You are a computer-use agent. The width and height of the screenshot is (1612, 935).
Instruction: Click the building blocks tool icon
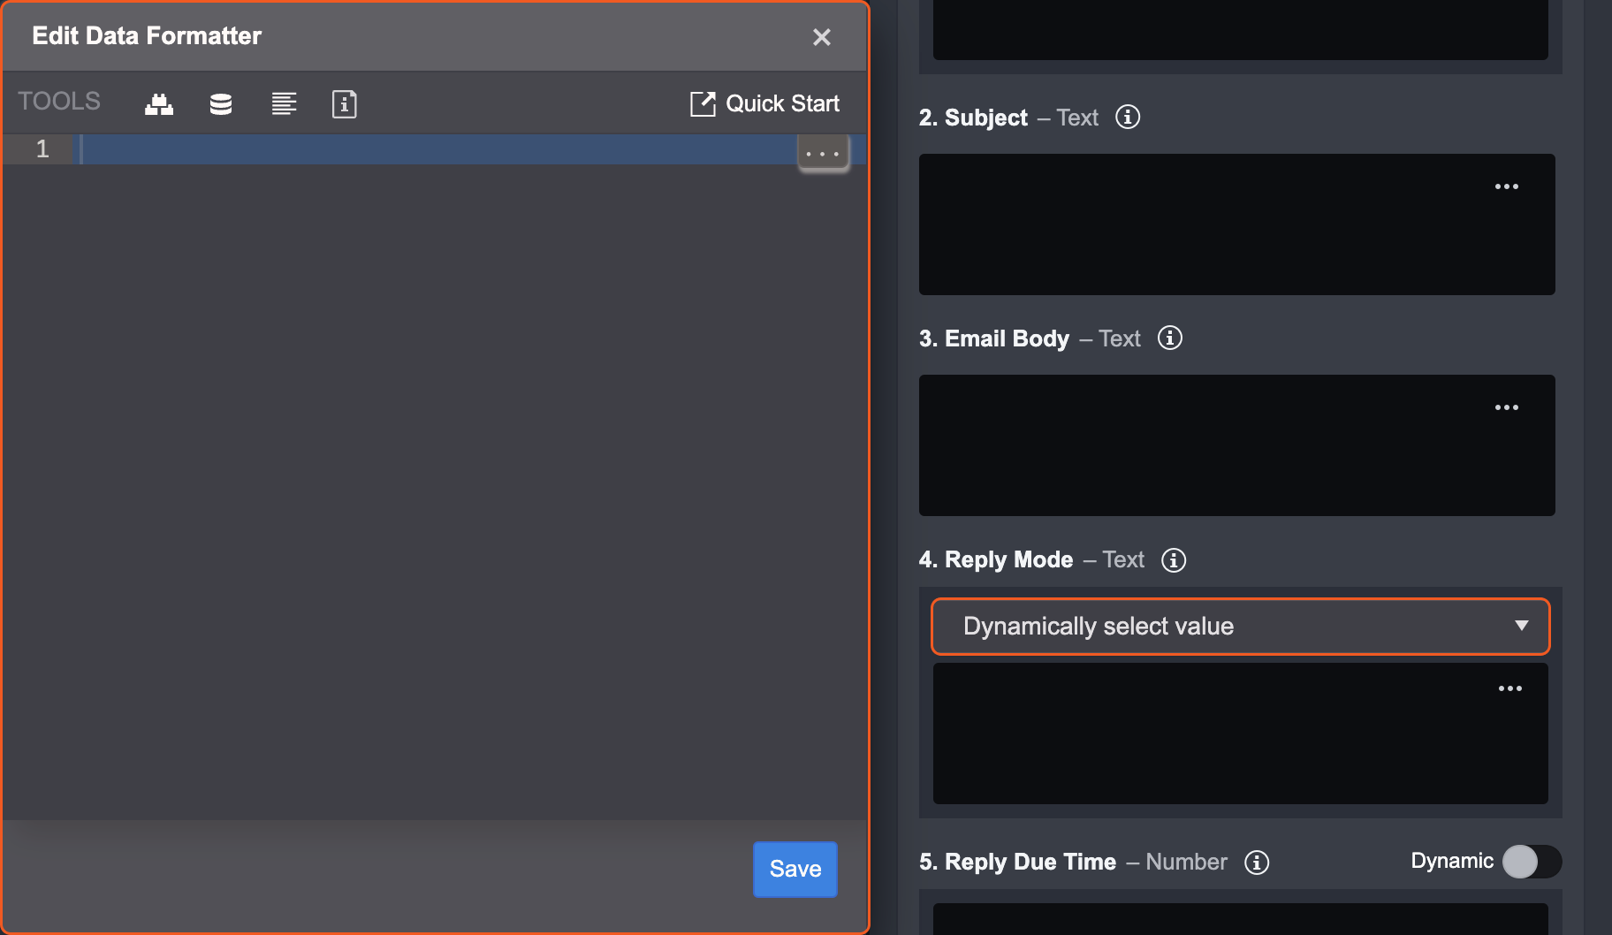[x=159, y=104]
